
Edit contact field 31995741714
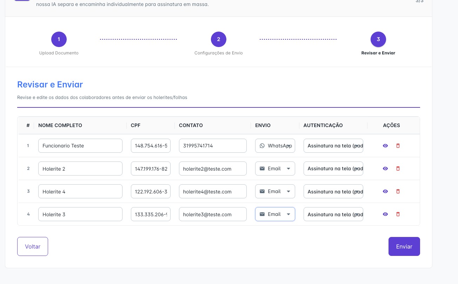[x=213, y=146]
